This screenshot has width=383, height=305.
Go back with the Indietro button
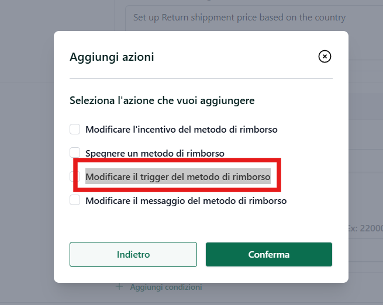click(x=133, y=254)
